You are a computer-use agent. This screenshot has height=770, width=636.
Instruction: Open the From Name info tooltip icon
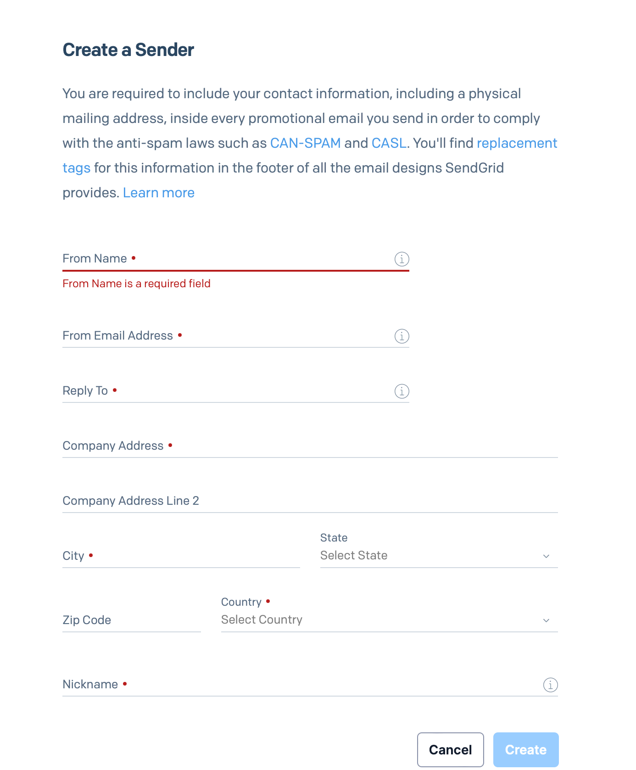click(402, 259)
